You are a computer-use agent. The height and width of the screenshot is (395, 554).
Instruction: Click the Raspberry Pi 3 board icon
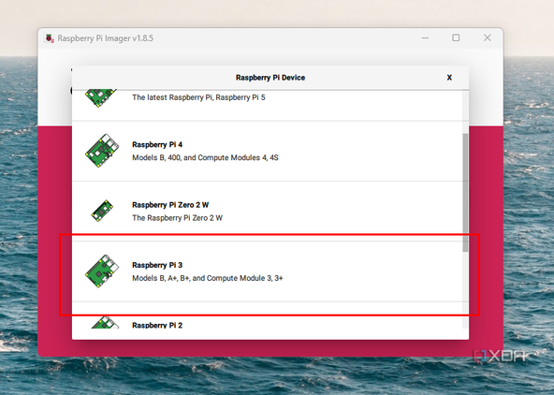pos(102,271)
